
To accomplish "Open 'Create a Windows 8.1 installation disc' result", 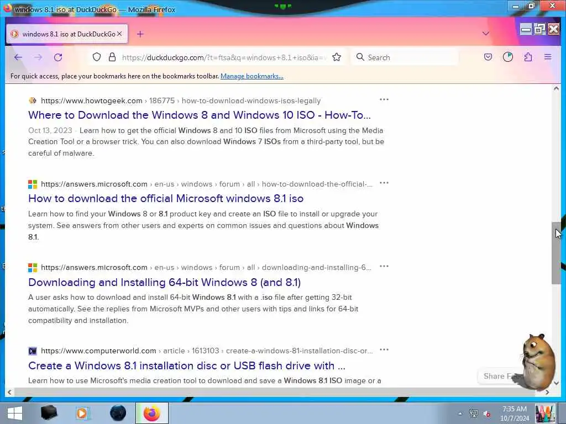I will pos(187,366).
